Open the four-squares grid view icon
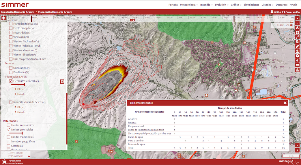 [x=297, y=33]
